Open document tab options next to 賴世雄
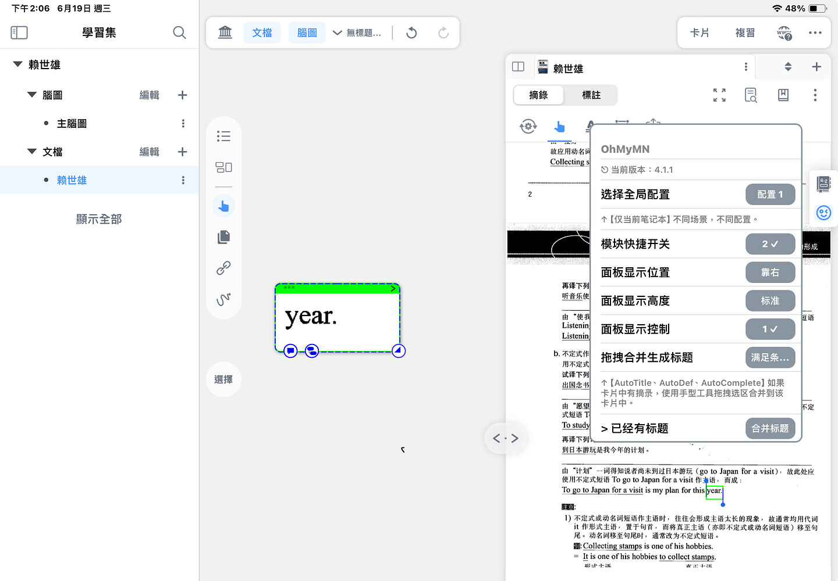 [x=746, y=67]
